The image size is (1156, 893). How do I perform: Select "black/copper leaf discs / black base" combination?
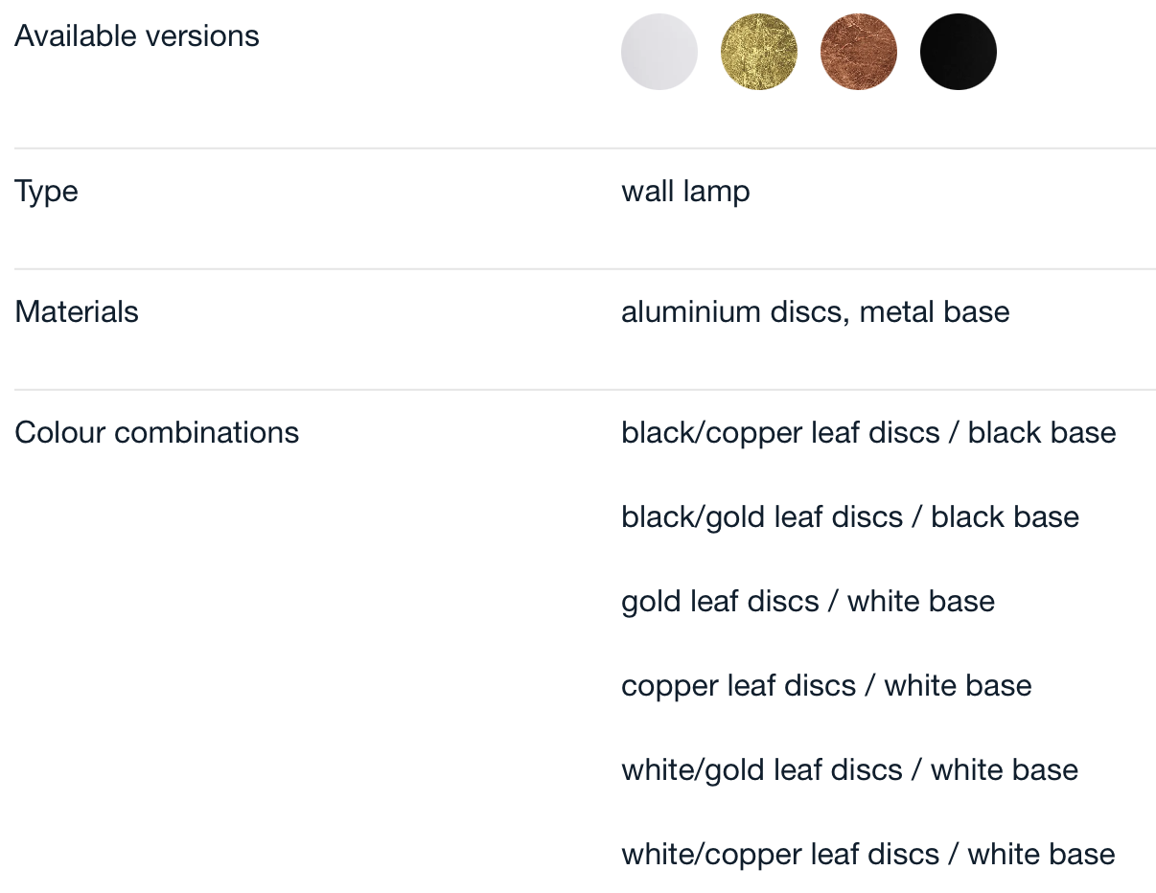tap(868, 433)
